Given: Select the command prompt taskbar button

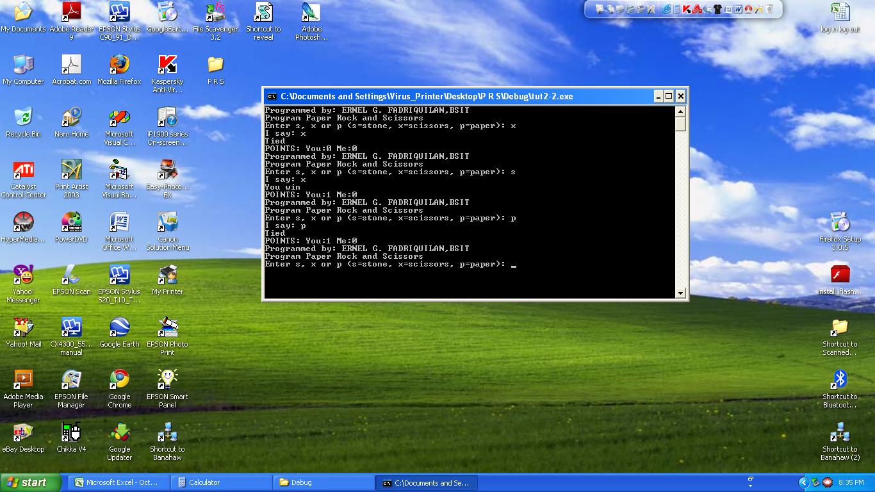Looking at the screenshot, I should pyautogui.click(x=427, y=482).
